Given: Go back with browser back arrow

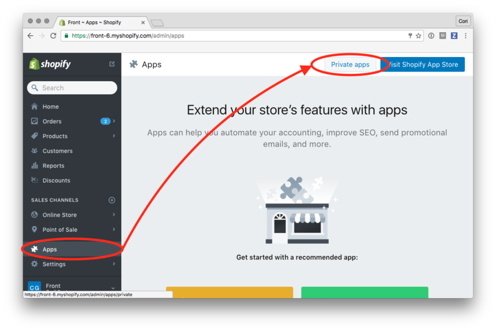Looking at the screenshot, I should pyautogui.click(x=31, y=36).
